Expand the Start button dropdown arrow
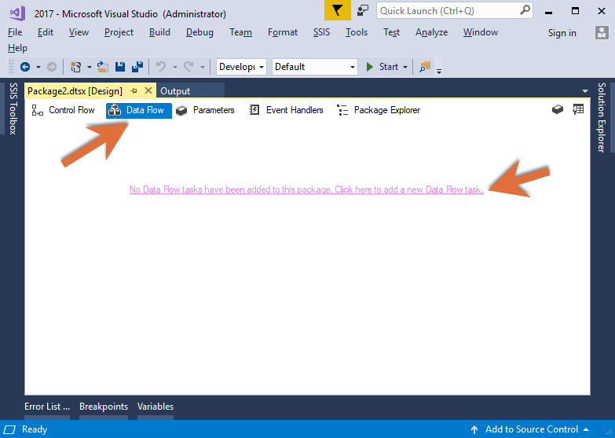The width and height of the screenshot is (615, 438). tap(405, 67)
